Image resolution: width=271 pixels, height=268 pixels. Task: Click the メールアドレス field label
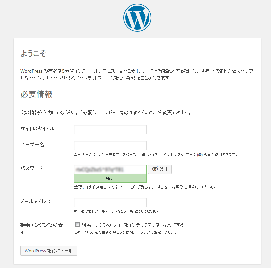(35, 201)
